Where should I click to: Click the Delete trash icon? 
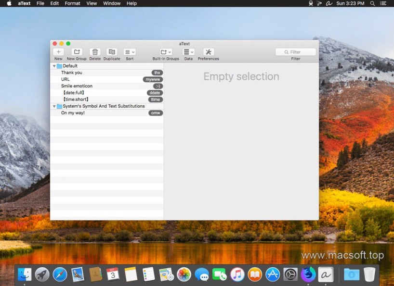pyautogui.click(x=95, y=52)
